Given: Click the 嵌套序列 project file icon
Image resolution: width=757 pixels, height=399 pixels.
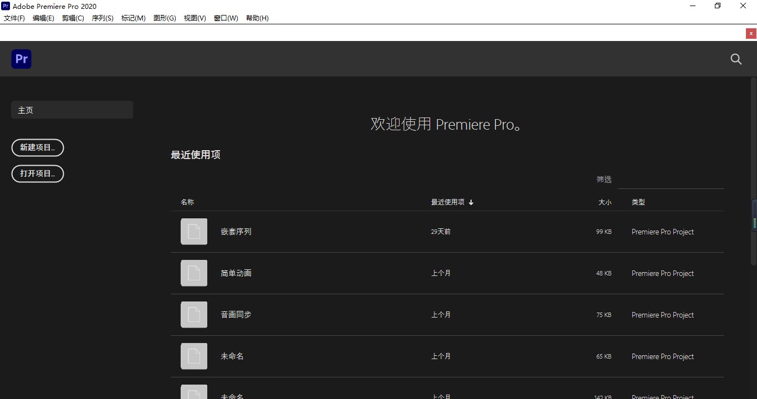Looking at the screenshot, I should 194,232.
